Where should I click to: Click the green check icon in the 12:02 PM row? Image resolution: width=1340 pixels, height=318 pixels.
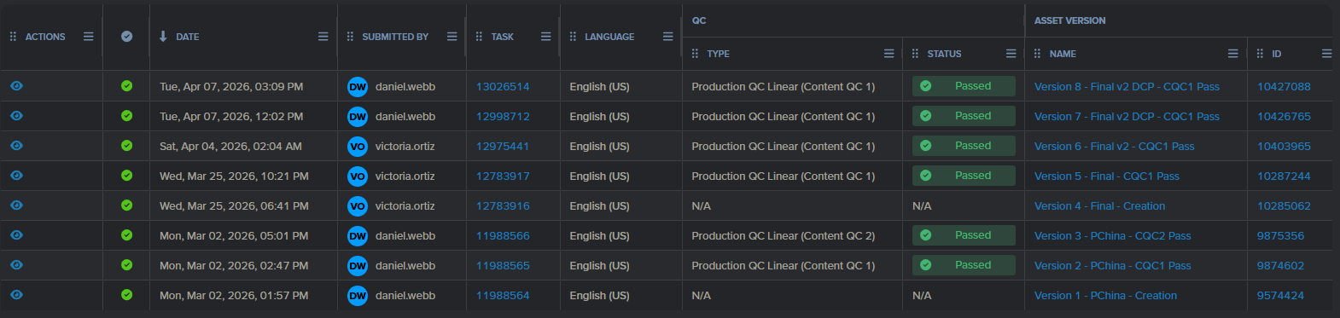click(126, 116)
